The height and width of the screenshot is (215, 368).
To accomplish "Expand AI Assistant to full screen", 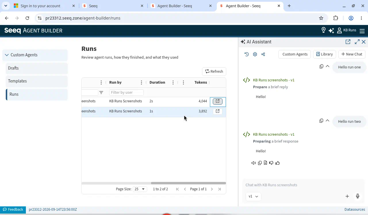I will click(357, 42).
